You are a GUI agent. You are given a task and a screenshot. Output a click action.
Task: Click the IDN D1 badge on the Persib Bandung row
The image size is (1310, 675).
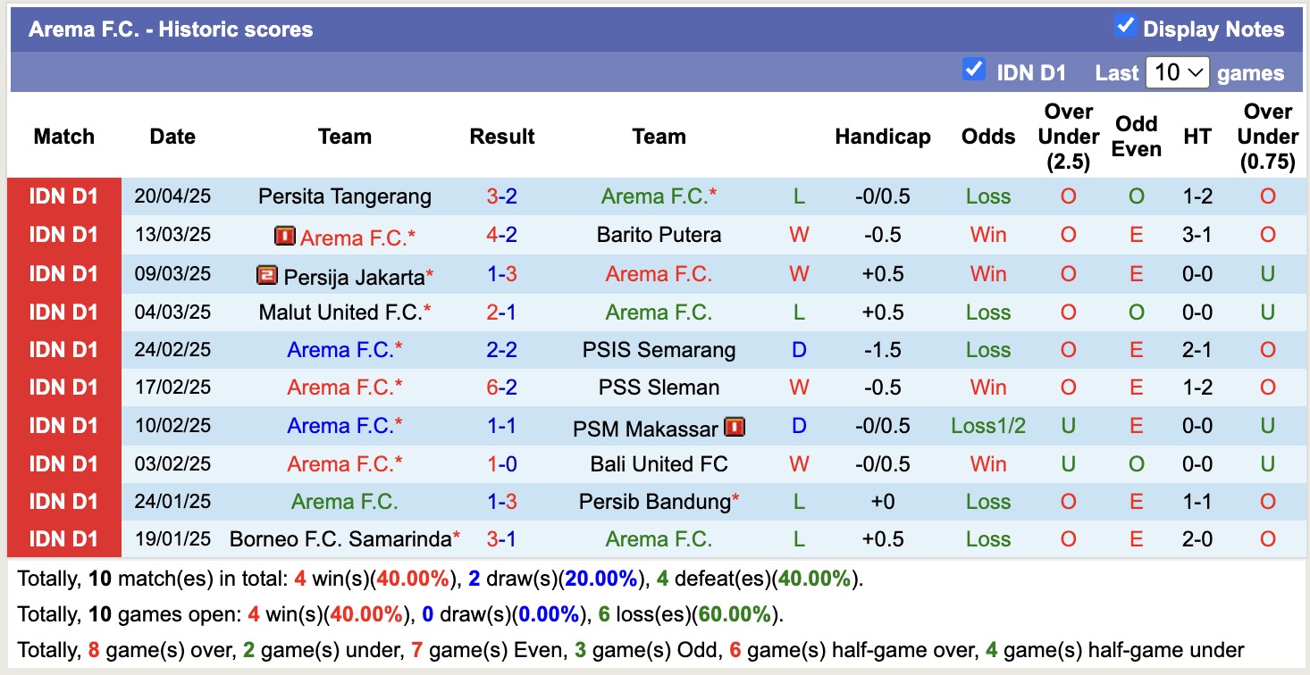click(63, 501)
